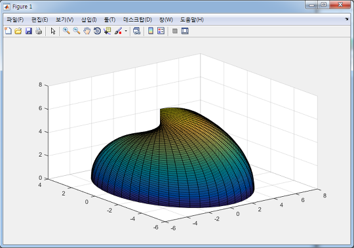Viewport: 354px width, 248px height.
Task: Save the figure with floppy icon
Action: [x=29, y=31]
